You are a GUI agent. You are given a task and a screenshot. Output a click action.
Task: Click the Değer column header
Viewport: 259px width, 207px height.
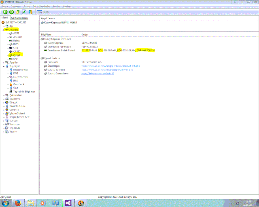coord(85,34)
